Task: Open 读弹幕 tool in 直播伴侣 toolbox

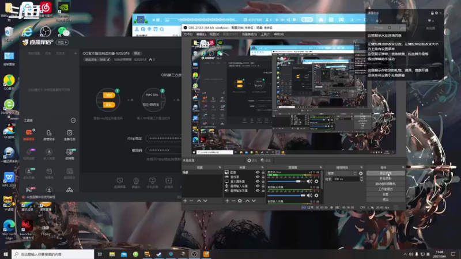Action: coord(69,154)
